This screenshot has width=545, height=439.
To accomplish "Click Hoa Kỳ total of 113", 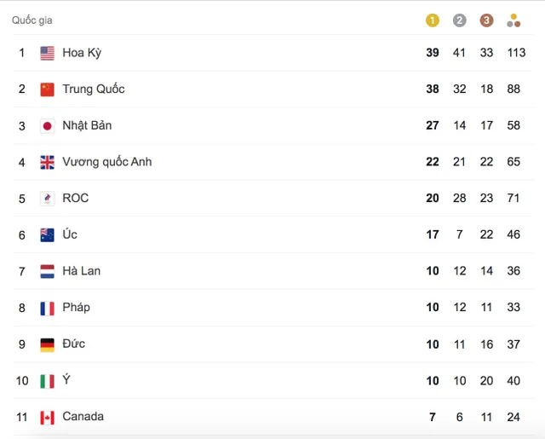I will click(516, 53).
